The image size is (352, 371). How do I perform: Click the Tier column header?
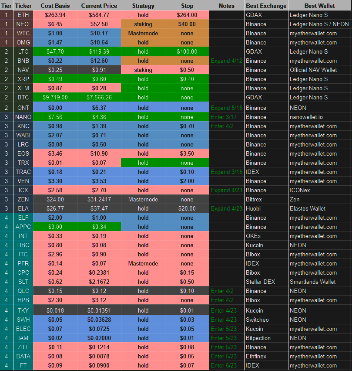pos(7,6)
